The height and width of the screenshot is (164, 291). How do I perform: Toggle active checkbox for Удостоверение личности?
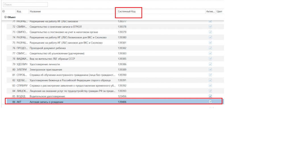pos(210,64)
